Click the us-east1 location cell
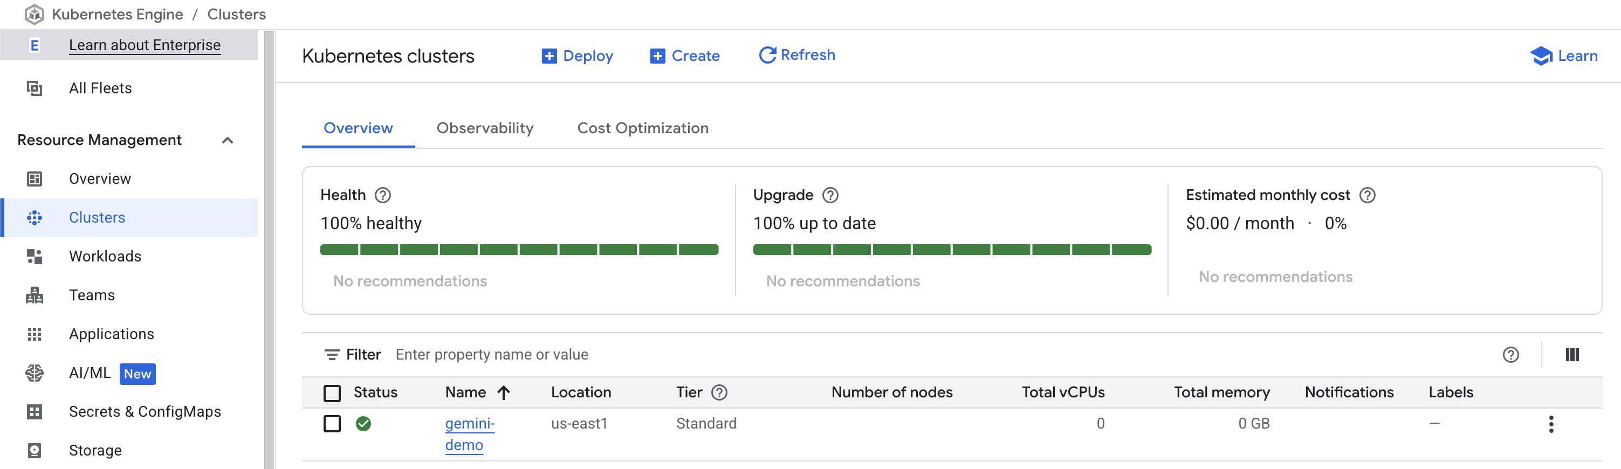The width and height of the screenshot is (1621, 469). (579, 424)
